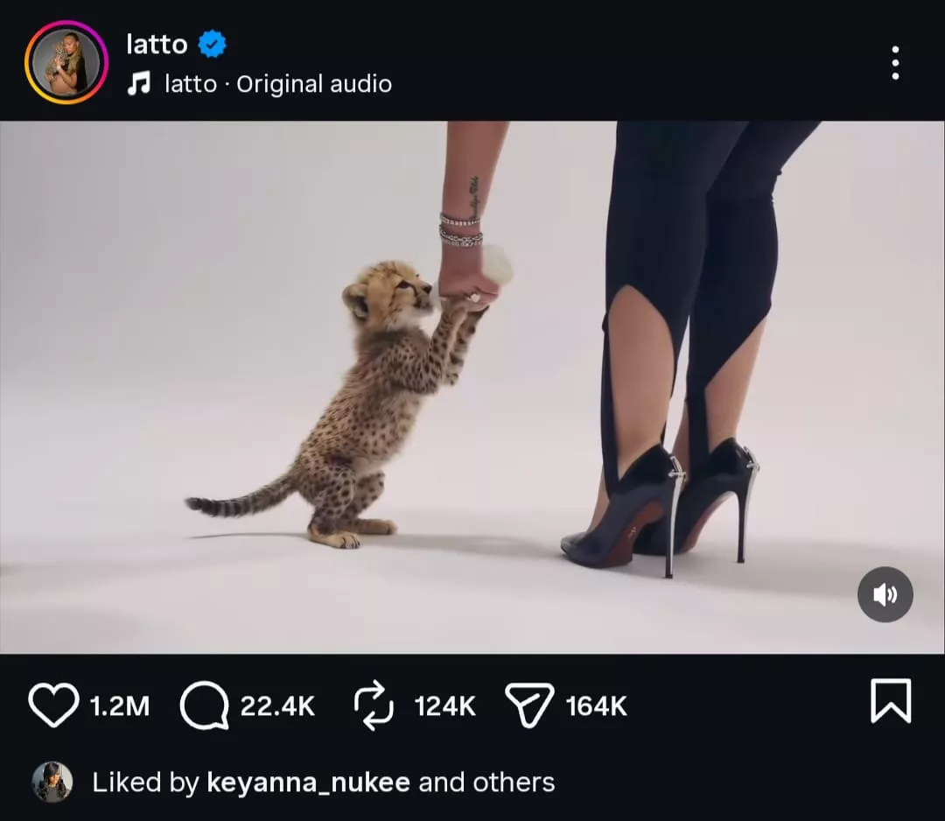This screenshot has width=945, height=821.
Task: Open the three-dot more options menu
Action: click(894, 63)
